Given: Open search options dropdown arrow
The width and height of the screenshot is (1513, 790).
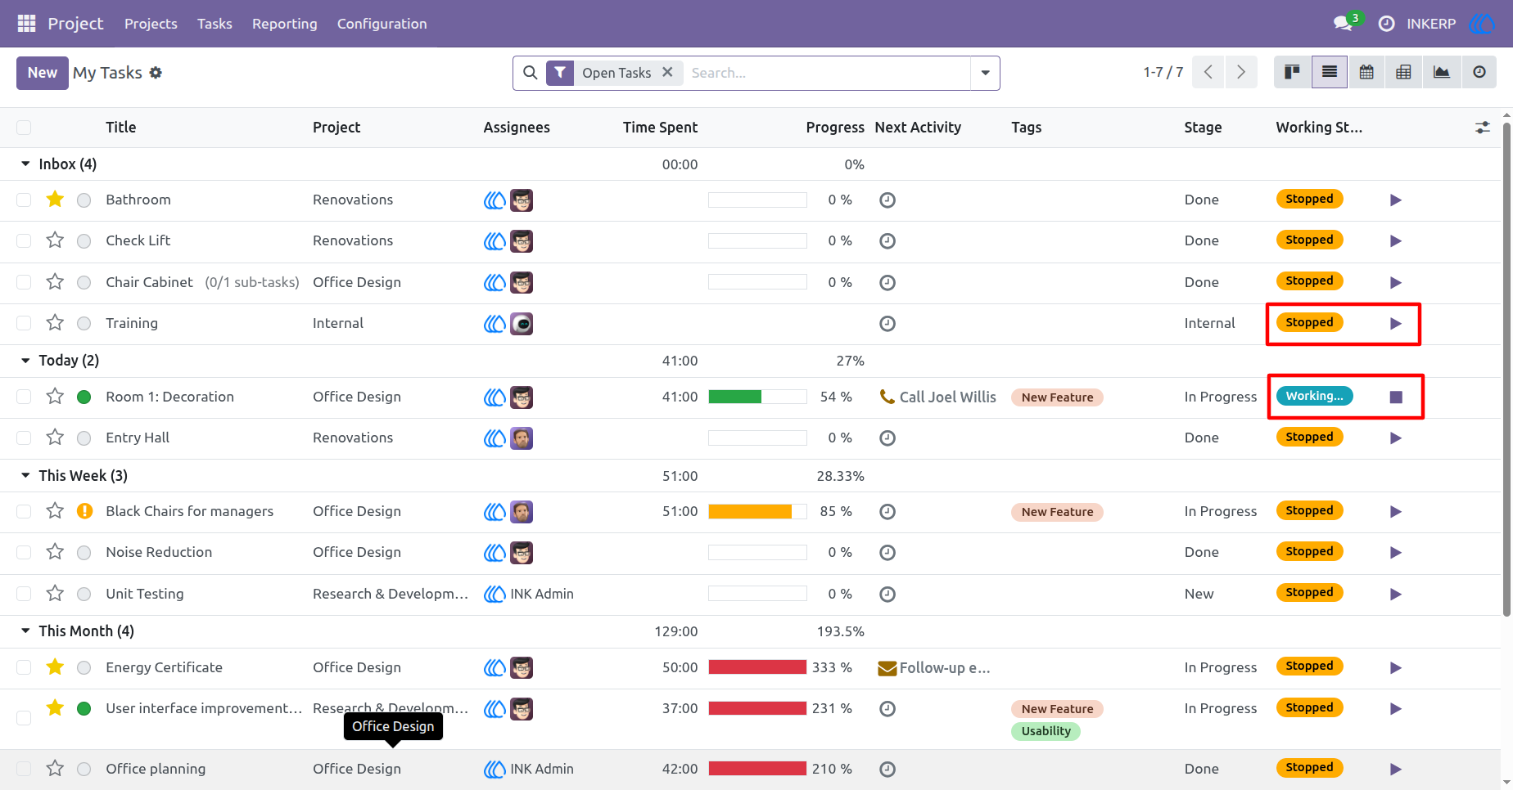Looking at the screenshot, I should point(985,73).
